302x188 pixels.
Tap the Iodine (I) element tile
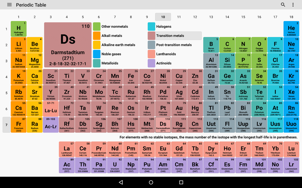[x=275, y=93]
